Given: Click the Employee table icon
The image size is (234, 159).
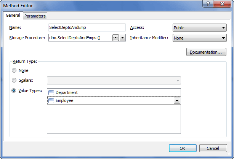Looking at the screenshot, I should coord(51,100).
